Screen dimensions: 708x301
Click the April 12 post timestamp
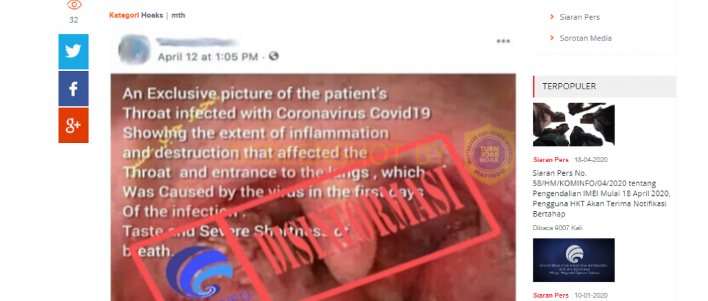pos(208,57)
